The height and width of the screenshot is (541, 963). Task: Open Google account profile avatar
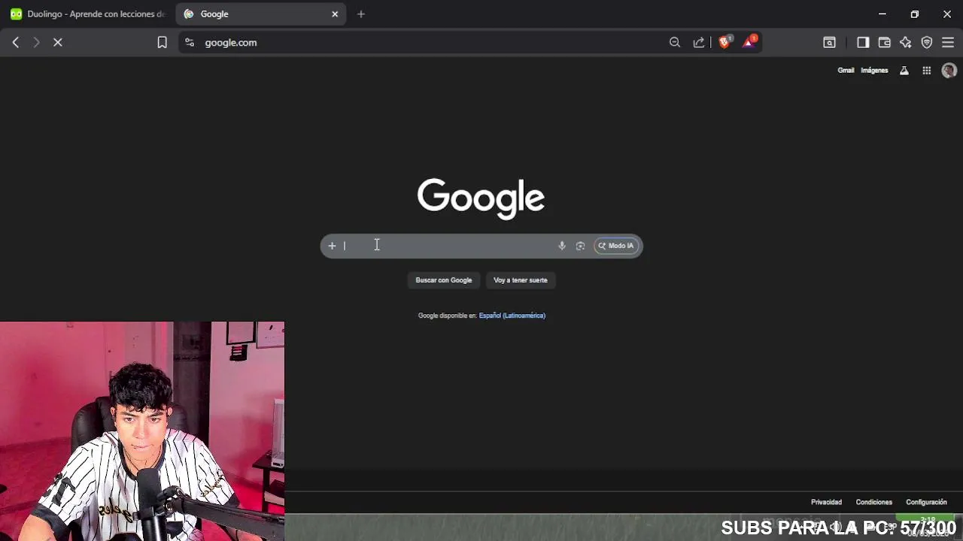[x=949, y=71]
